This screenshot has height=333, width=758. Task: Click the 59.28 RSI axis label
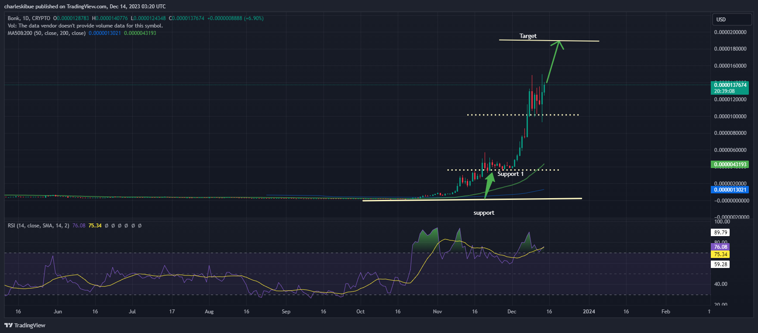(720, 264)
